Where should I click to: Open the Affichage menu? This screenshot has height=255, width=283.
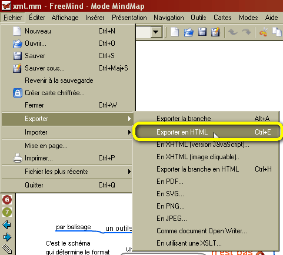click(65, 18)
